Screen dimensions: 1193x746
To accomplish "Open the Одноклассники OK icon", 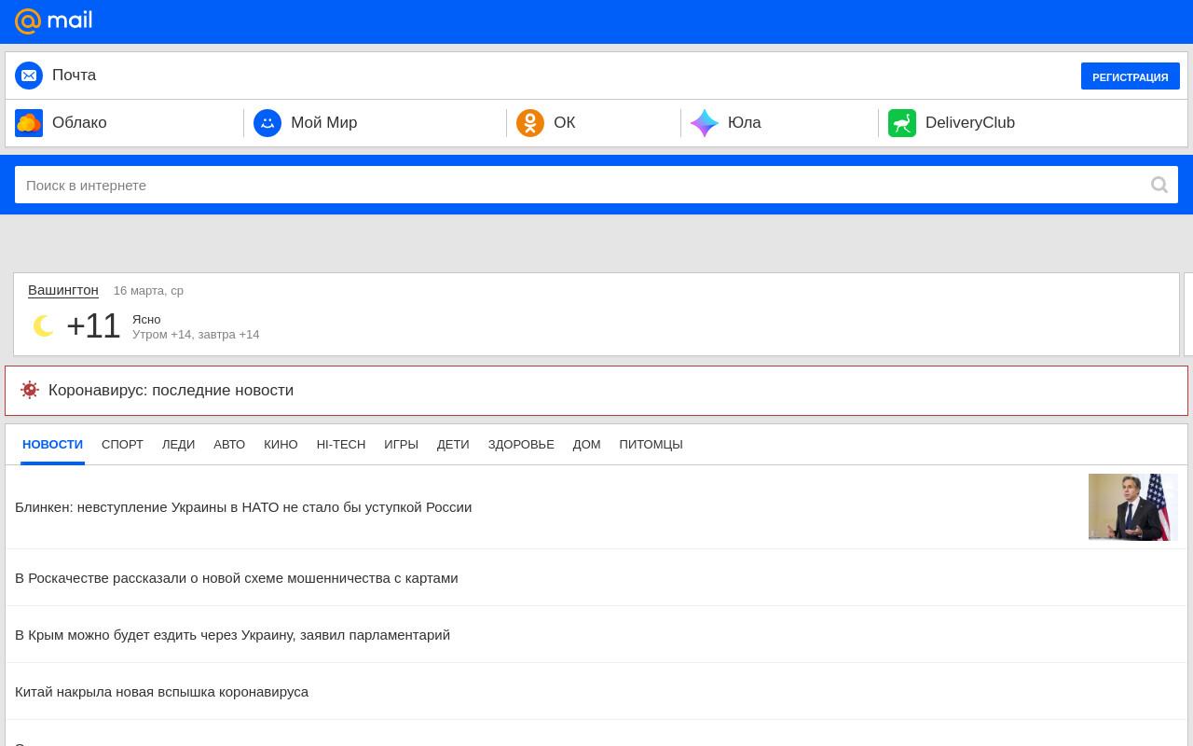I will [530, 123].
